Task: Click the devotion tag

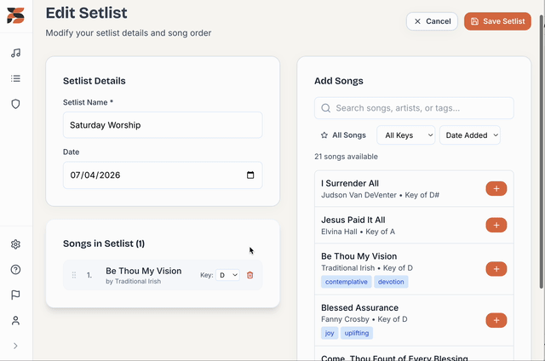Action: coord(391,282)
